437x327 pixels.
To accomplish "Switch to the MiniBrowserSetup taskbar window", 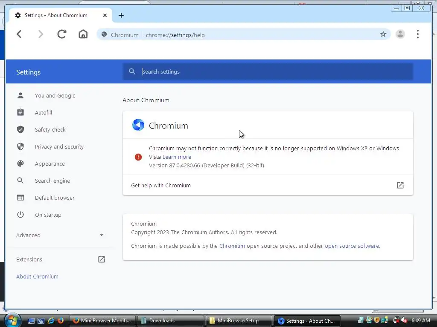I will pyautogui.click(x=239, y=321).
